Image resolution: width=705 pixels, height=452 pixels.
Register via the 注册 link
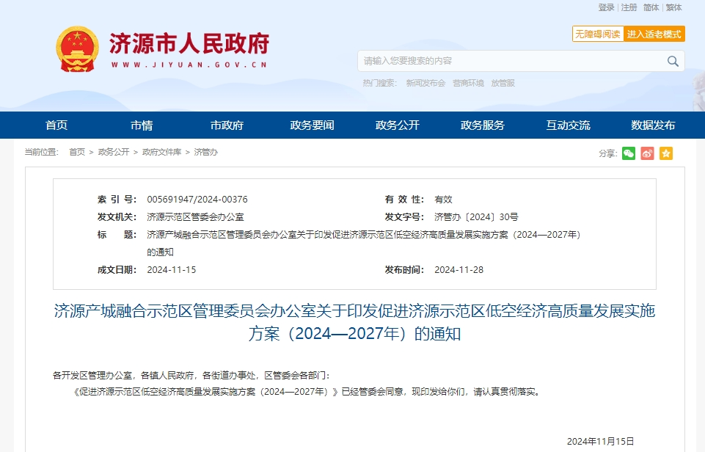click(627, 8)
